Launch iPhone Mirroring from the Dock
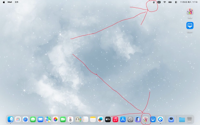200x125 pixels. tap(138, 119)
